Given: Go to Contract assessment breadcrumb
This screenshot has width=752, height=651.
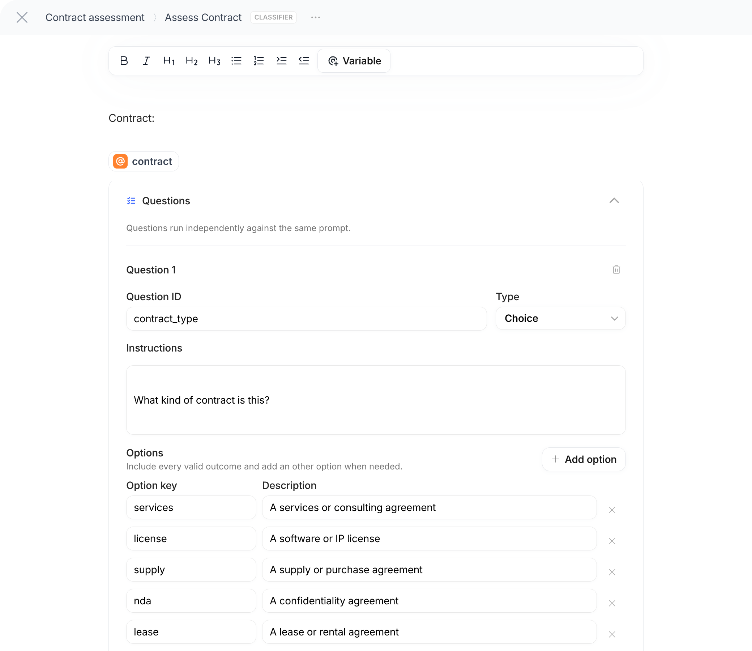Looking at the screenshot, I should tap(95, 17).
